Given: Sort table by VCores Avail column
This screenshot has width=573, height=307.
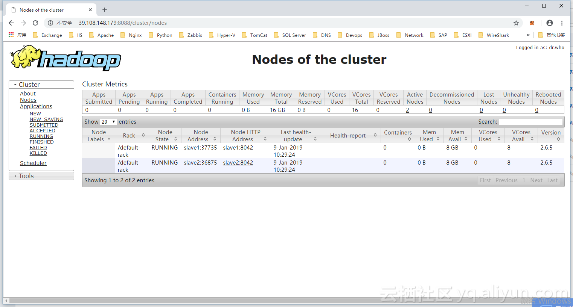Looking at the screenshot, I should (x=521, y=136).
